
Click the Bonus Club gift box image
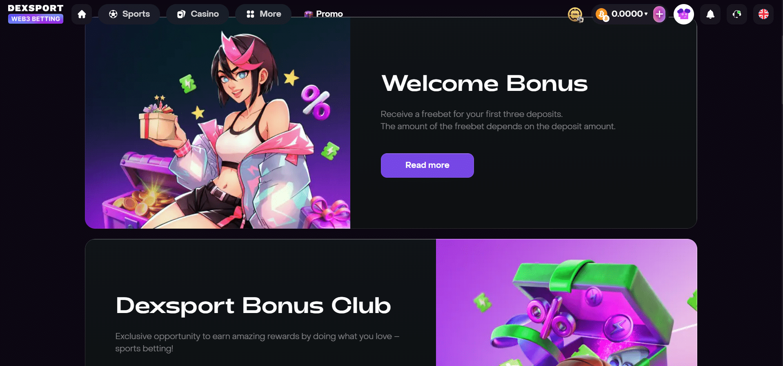[x=566, y=302]
